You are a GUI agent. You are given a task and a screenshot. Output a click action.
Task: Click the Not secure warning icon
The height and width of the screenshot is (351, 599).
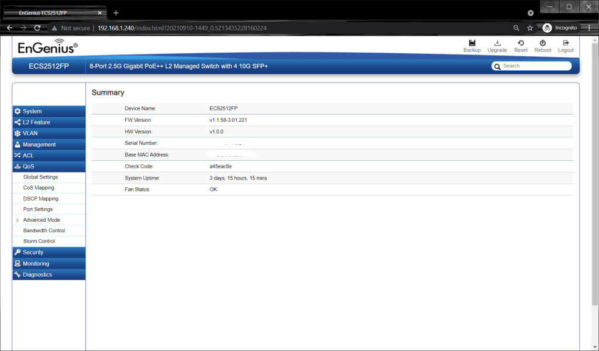pyautogui.click(x=54, y=28)
